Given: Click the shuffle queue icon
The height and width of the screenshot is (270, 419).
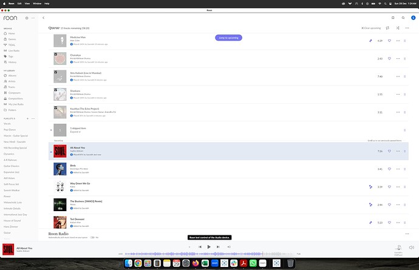Looking at the screenshot, I should pyautogui.click(x=398, y=28).
